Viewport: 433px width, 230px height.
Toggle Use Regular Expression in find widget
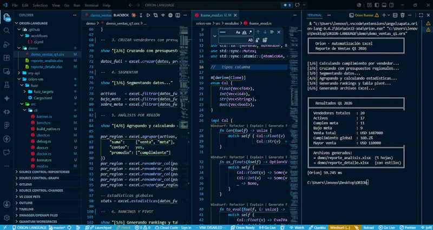coord(250,32)
